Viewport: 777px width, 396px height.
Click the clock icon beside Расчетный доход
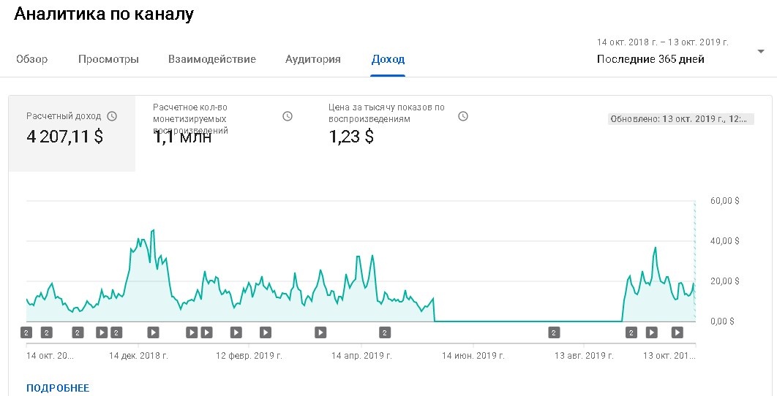113,116
